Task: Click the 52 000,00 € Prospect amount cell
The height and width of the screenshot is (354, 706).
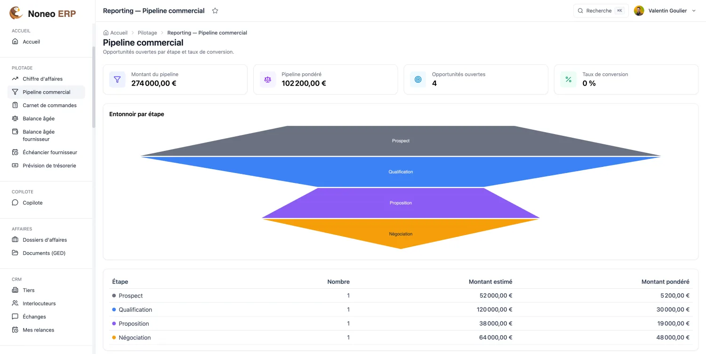Action: pos(496,296)
